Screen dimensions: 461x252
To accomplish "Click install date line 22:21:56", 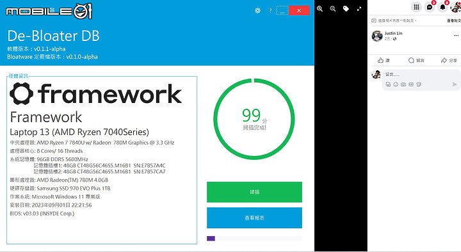I will [x=51, y=205].
